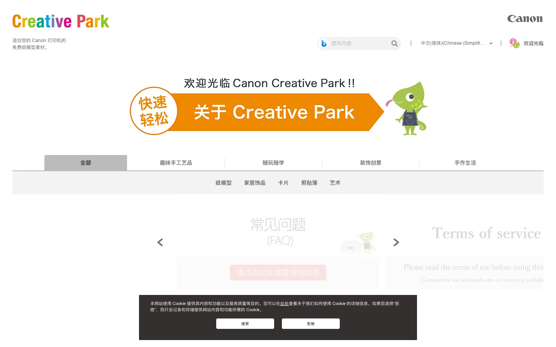Click the welcome info mascot icon
Image resolution: width=556 pixels, height=347 pixels.
(514, 43)
